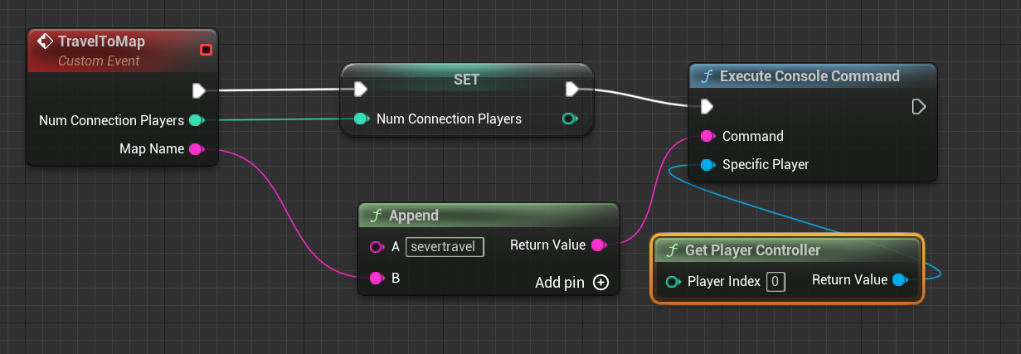Click the Player Index input pin
Image resolution: width=1021 pixels, height=354 pixels.
(x=674, y=282)
